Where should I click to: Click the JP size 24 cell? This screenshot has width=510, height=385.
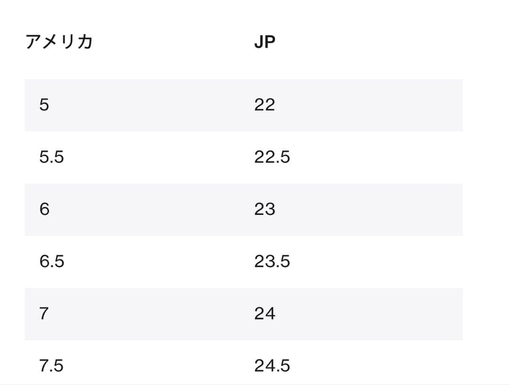point(264,314)
